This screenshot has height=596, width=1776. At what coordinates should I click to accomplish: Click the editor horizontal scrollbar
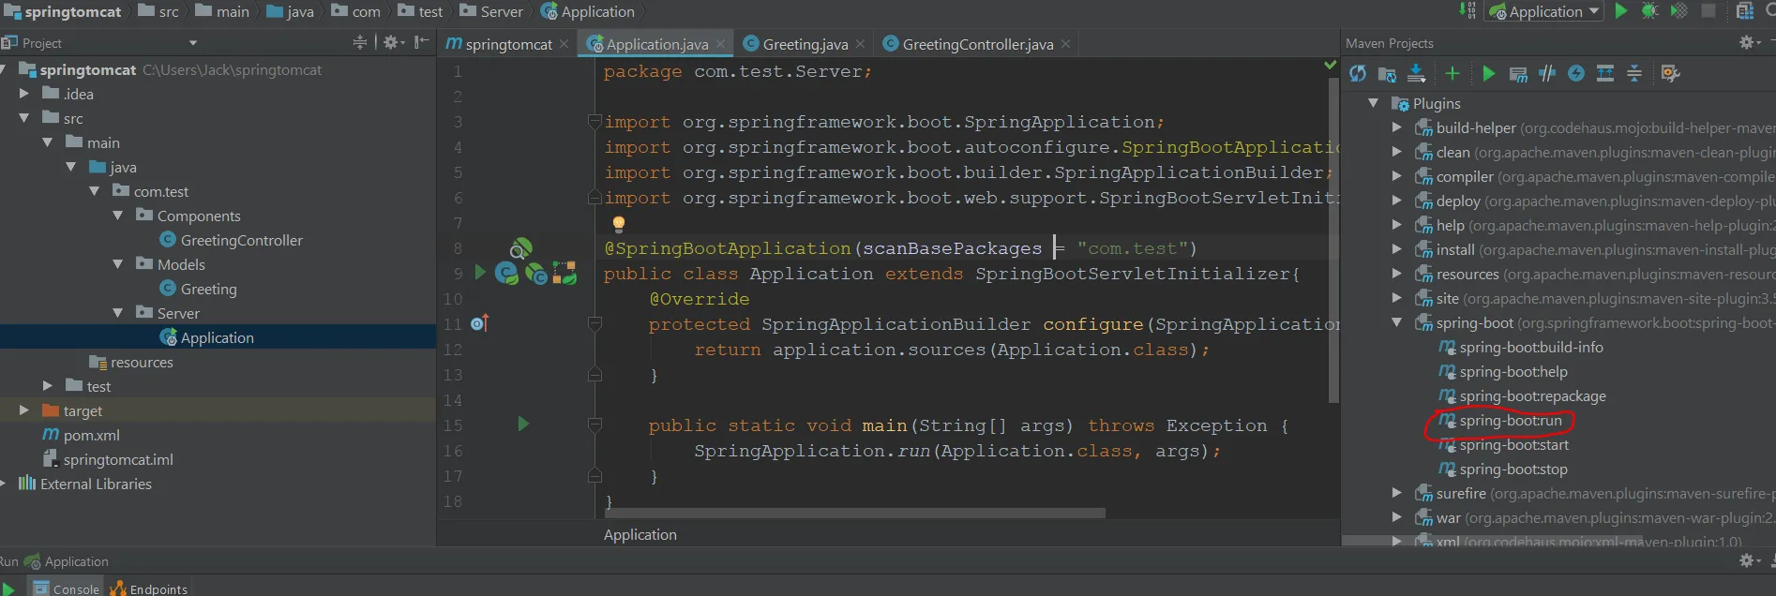[857, 513]
